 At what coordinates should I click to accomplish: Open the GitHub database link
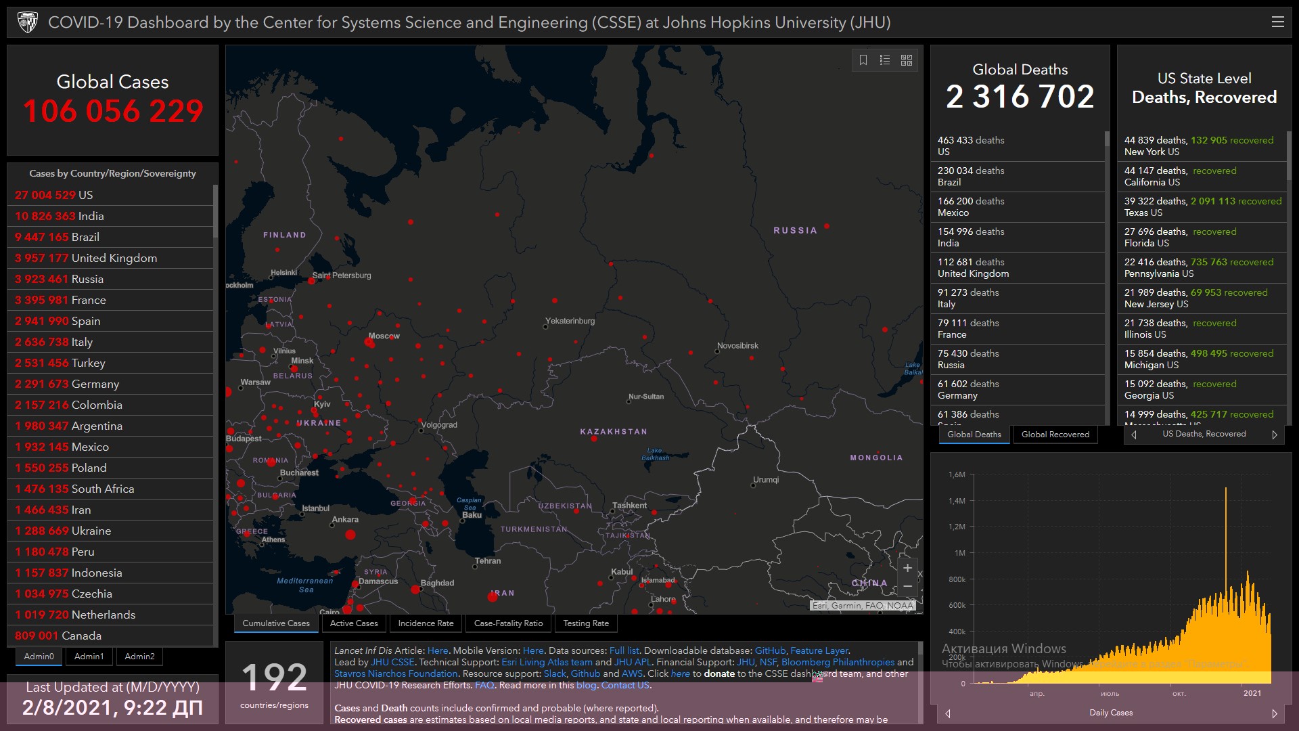click(x=770, y=650)
